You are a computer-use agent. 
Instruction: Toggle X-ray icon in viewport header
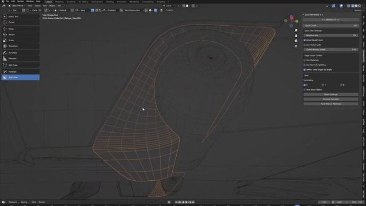pyautogui.click(x=348, y=6)
